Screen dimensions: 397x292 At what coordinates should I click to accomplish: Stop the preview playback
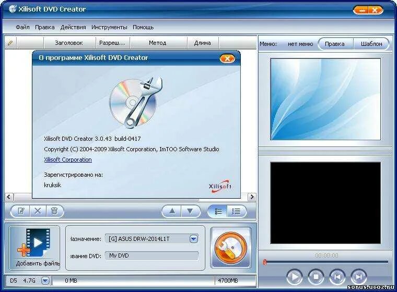pos(316,277)
